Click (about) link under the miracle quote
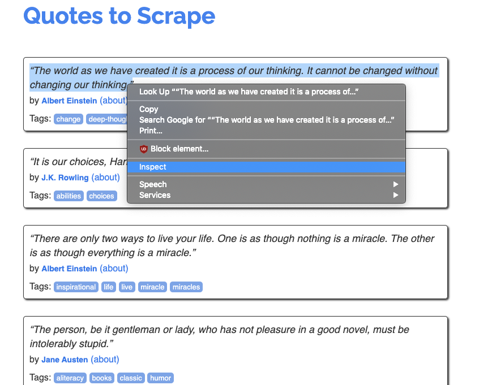Image resolution: width=479 pixels, height=385 pixels. point(114,269)
